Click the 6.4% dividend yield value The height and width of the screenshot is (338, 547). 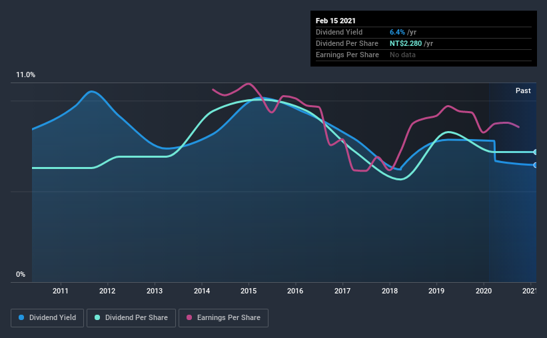[397, 32]
